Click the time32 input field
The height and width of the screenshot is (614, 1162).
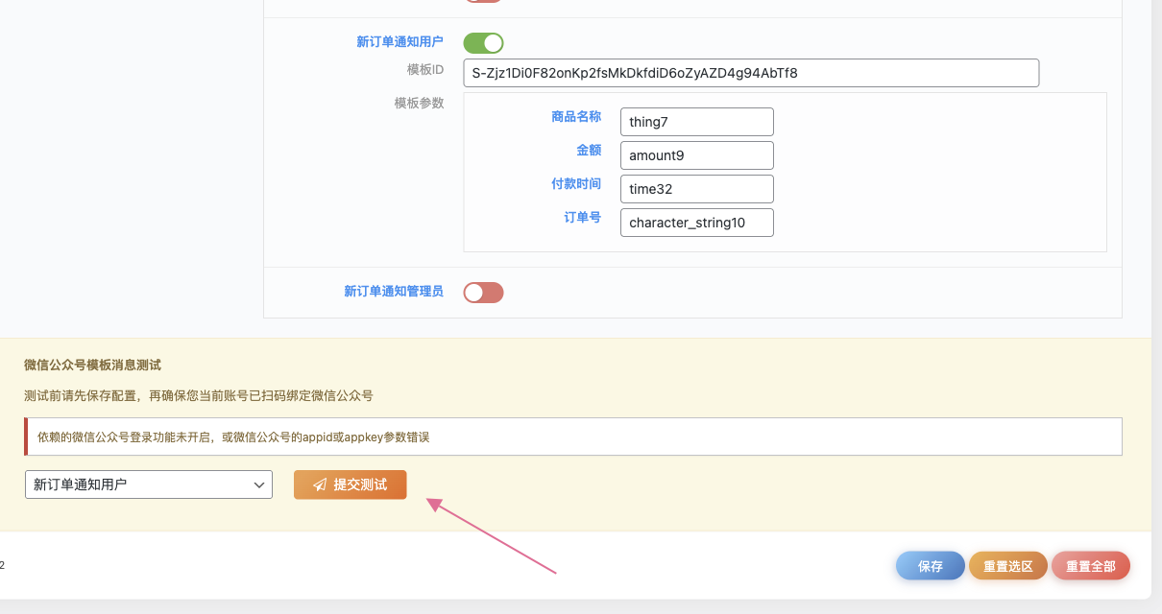click(696, 188)
